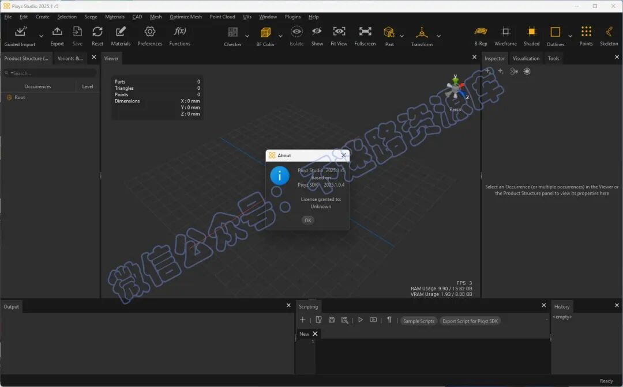Expand the Transform dropdown arrow

438,36
